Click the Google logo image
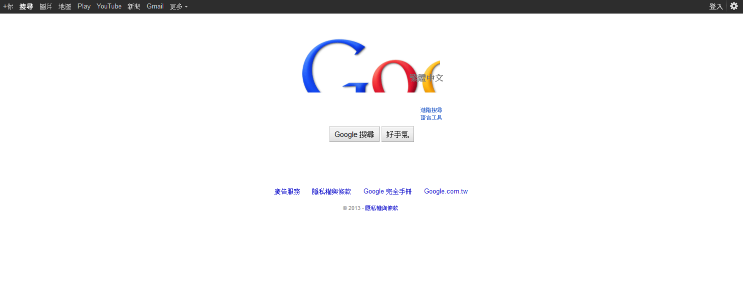743x289 pixels. click(371, 65)
